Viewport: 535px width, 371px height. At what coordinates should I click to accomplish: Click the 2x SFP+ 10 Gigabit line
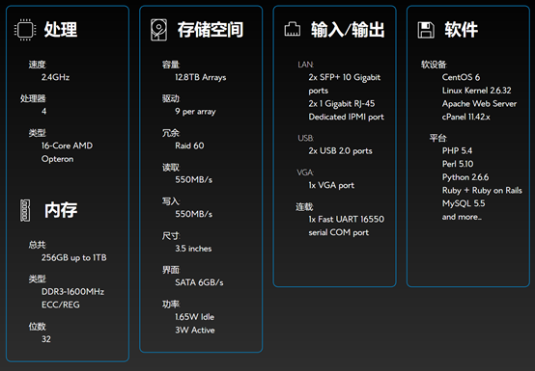[344, 77]
